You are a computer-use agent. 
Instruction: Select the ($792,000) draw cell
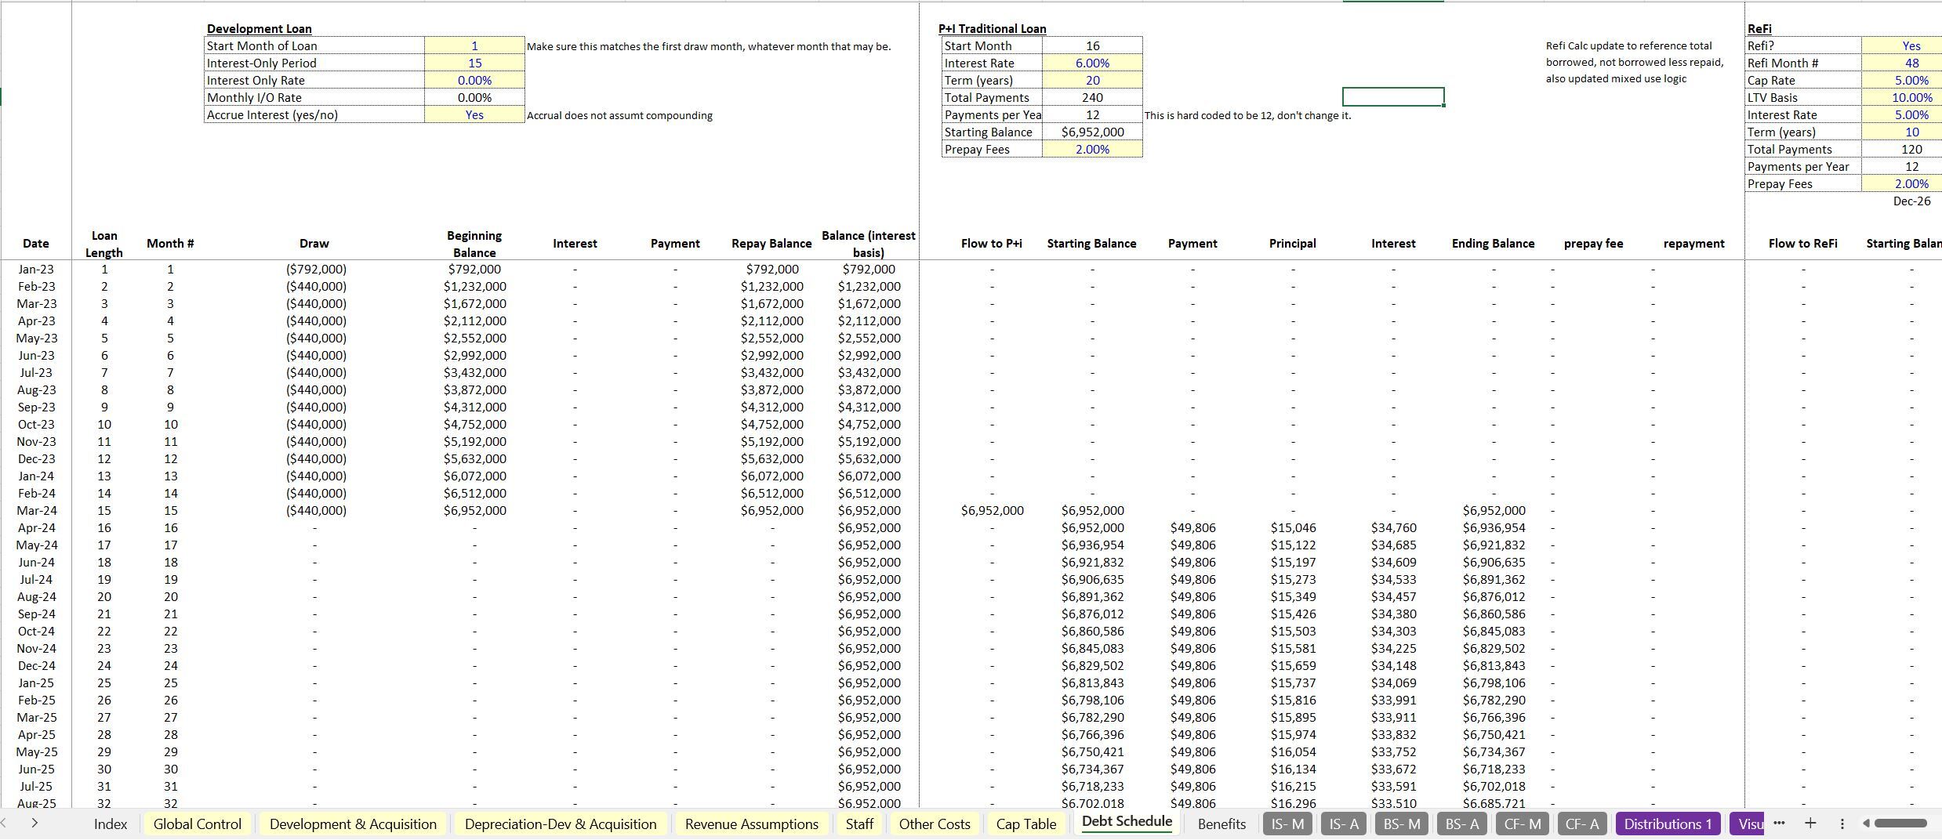[x=316, y=270]
